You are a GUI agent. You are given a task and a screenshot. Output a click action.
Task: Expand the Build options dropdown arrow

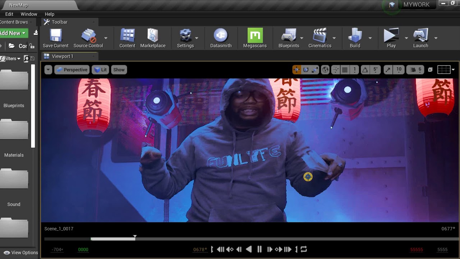point(370,38)
